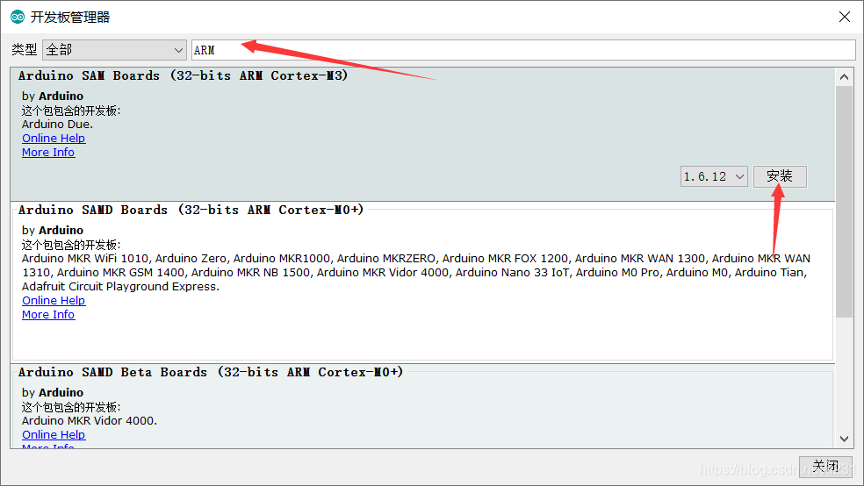Open version dropdown showing 1.6.12

(714, 176)
